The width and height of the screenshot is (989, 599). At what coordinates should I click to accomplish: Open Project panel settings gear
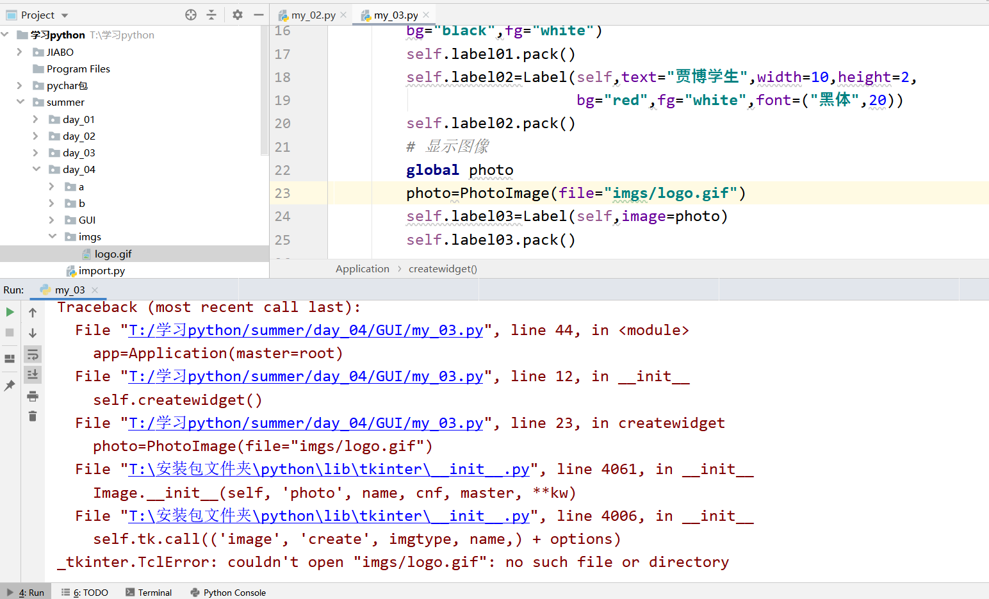click(x=238, y=15)
